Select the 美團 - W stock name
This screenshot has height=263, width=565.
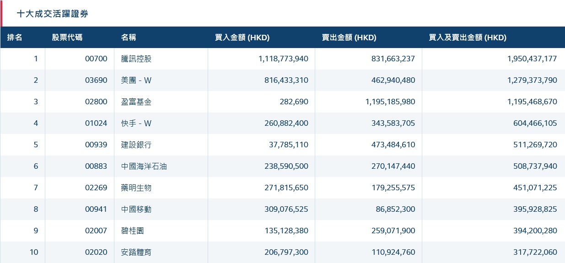click(x=136, y=80)
